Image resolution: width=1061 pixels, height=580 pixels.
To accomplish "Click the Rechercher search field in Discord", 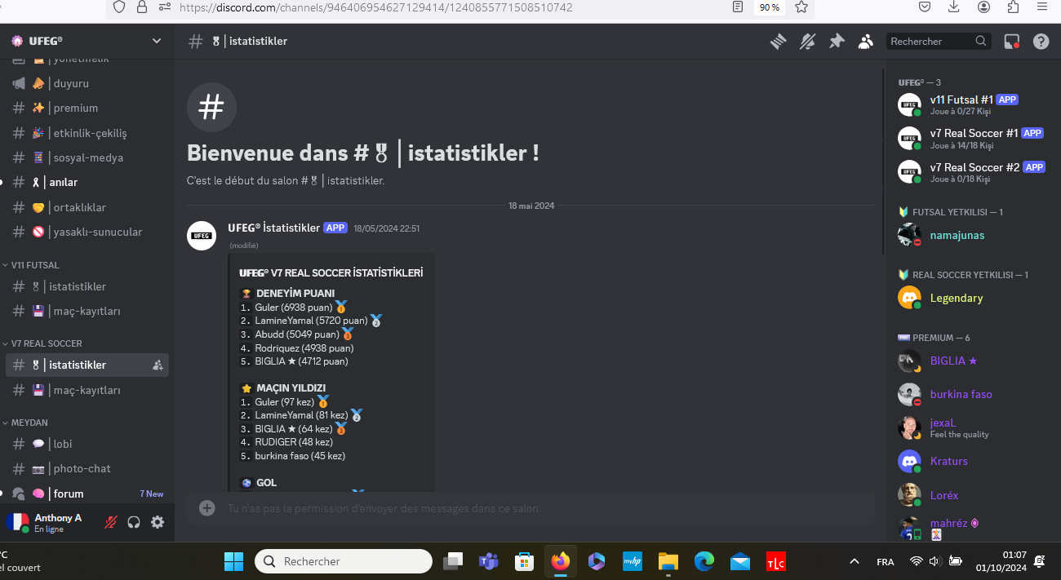I will point(939,42).
